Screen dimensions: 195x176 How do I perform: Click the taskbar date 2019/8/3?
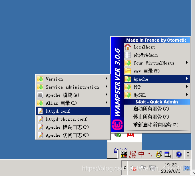(171, 171)
